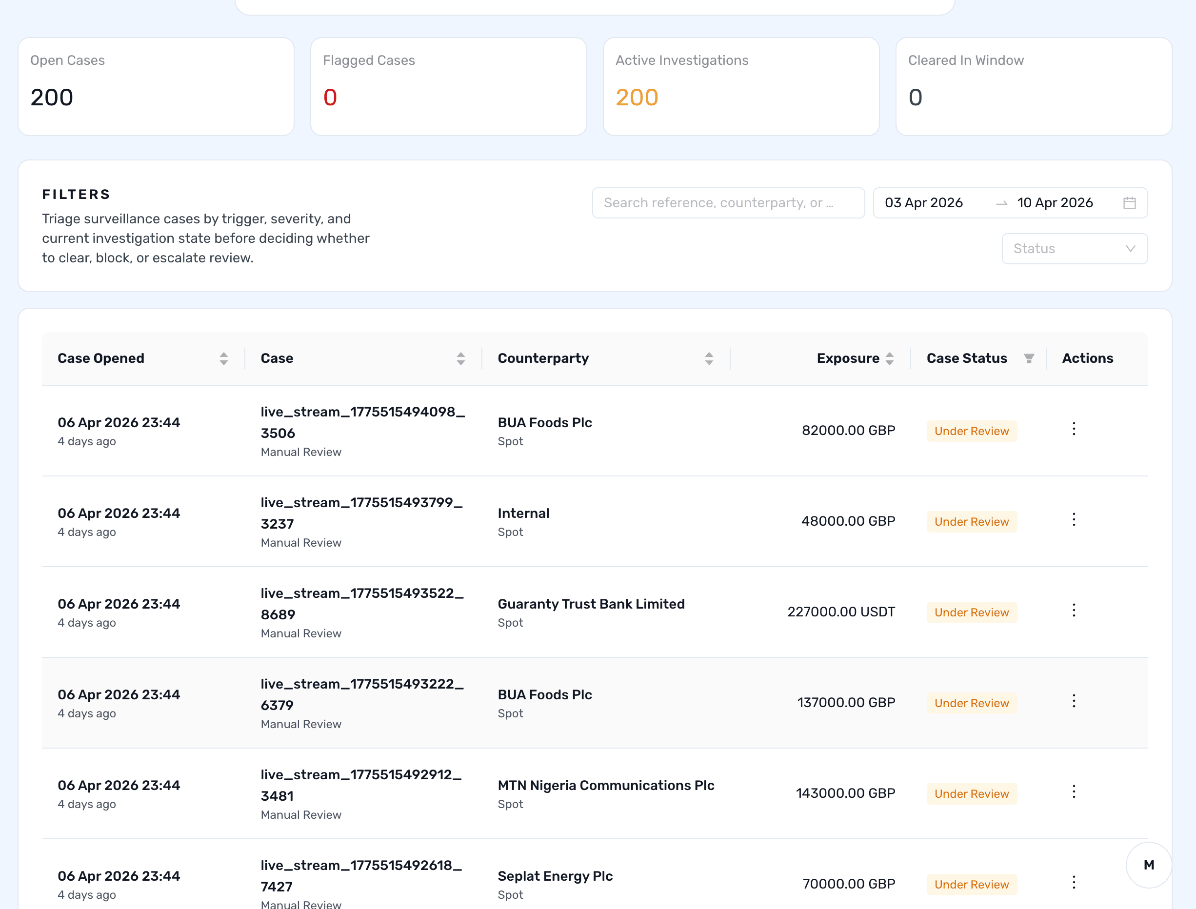Edit end date 10 Apr 2026

tap(1055, 203)
